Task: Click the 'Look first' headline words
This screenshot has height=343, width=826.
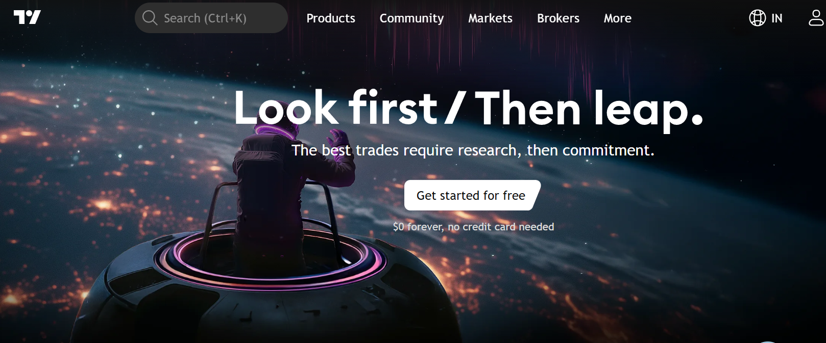Action: 335,108
